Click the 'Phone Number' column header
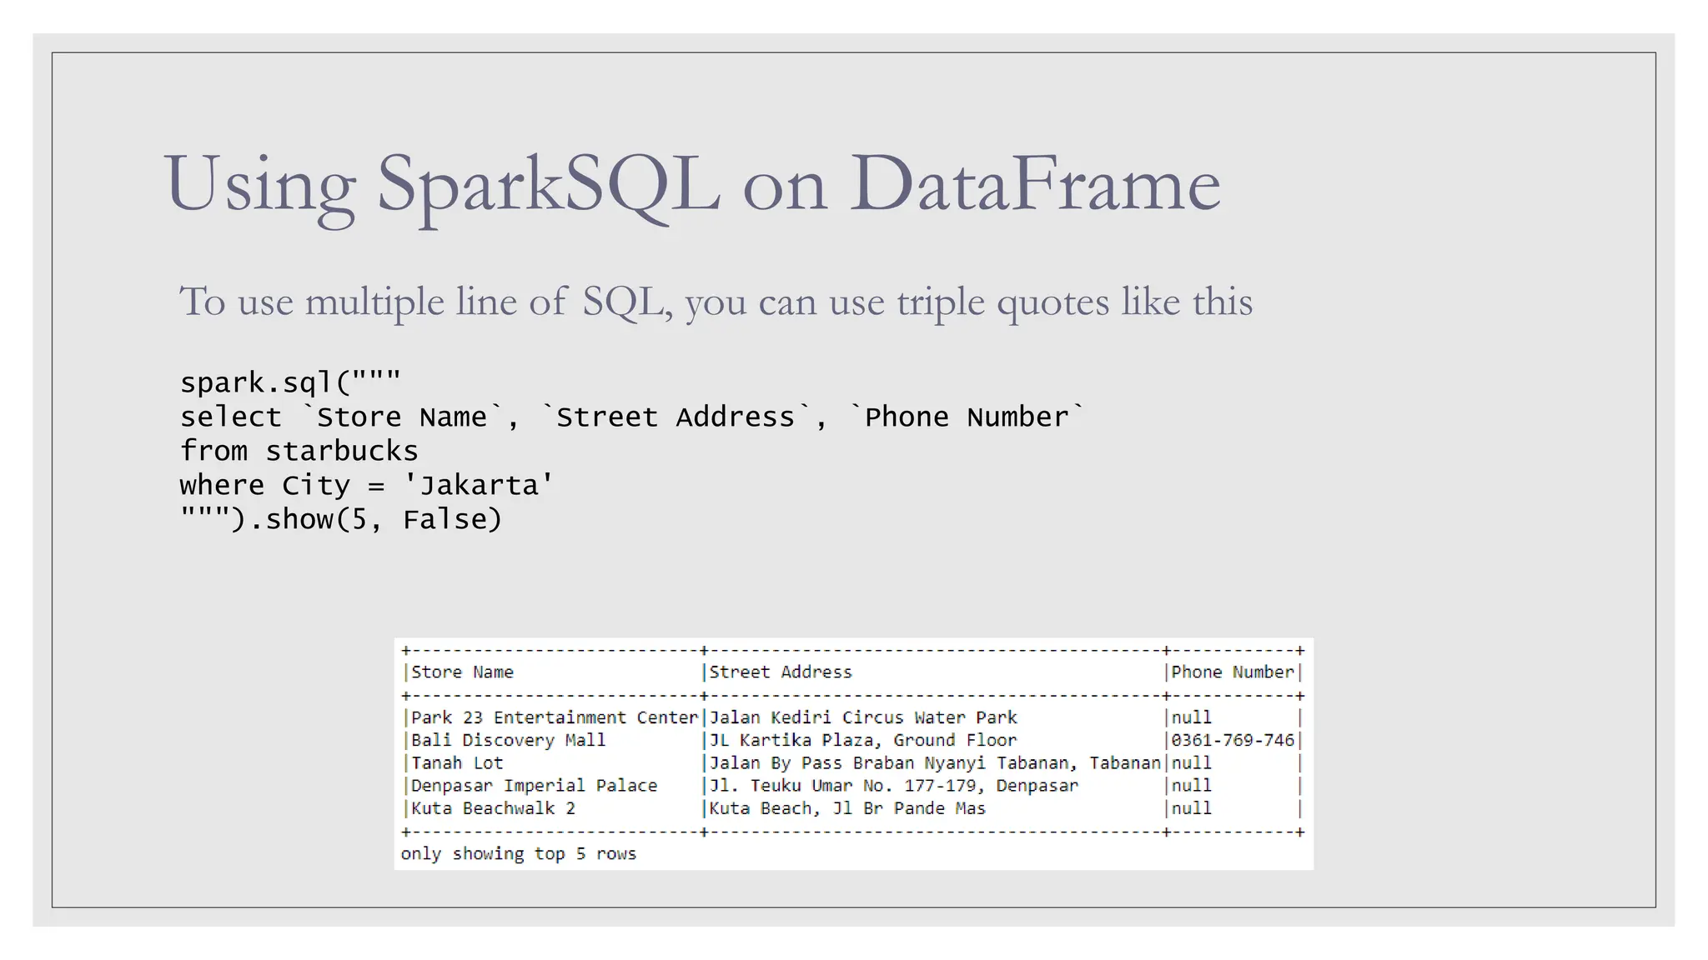 [1233, 672]
